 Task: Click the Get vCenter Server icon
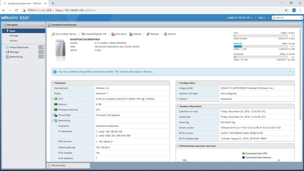click(x=53, y=34)
